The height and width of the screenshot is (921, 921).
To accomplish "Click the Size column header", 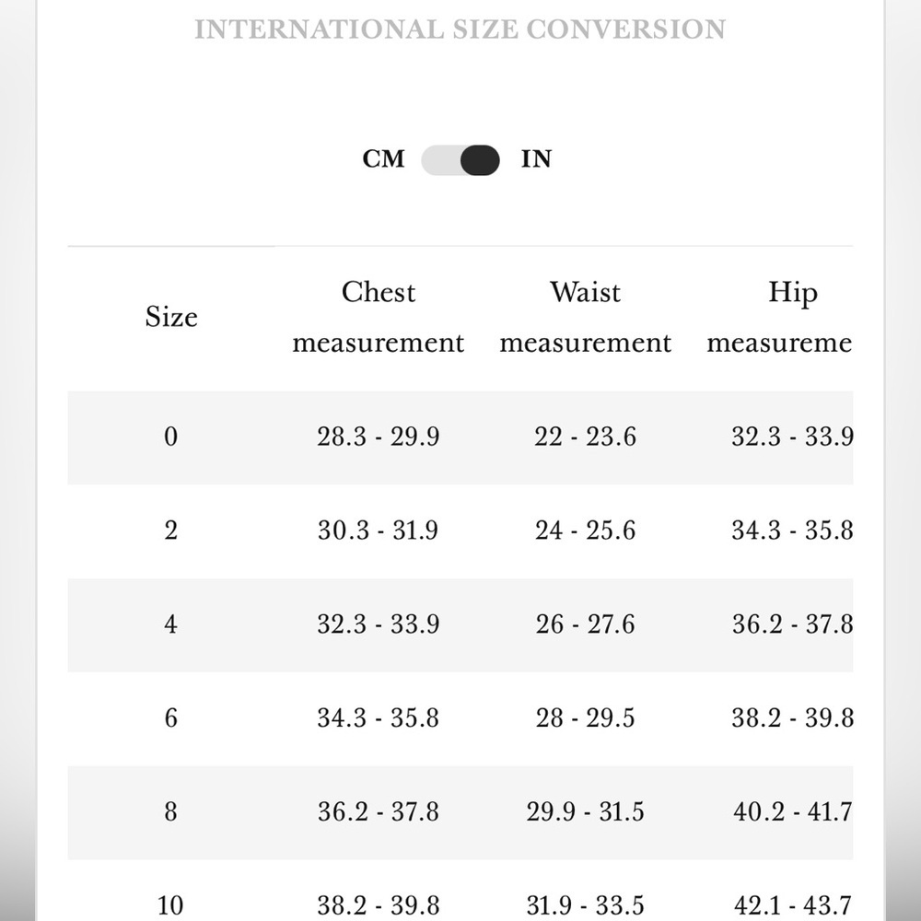I will pyautogui.click(x=171, y=317).
